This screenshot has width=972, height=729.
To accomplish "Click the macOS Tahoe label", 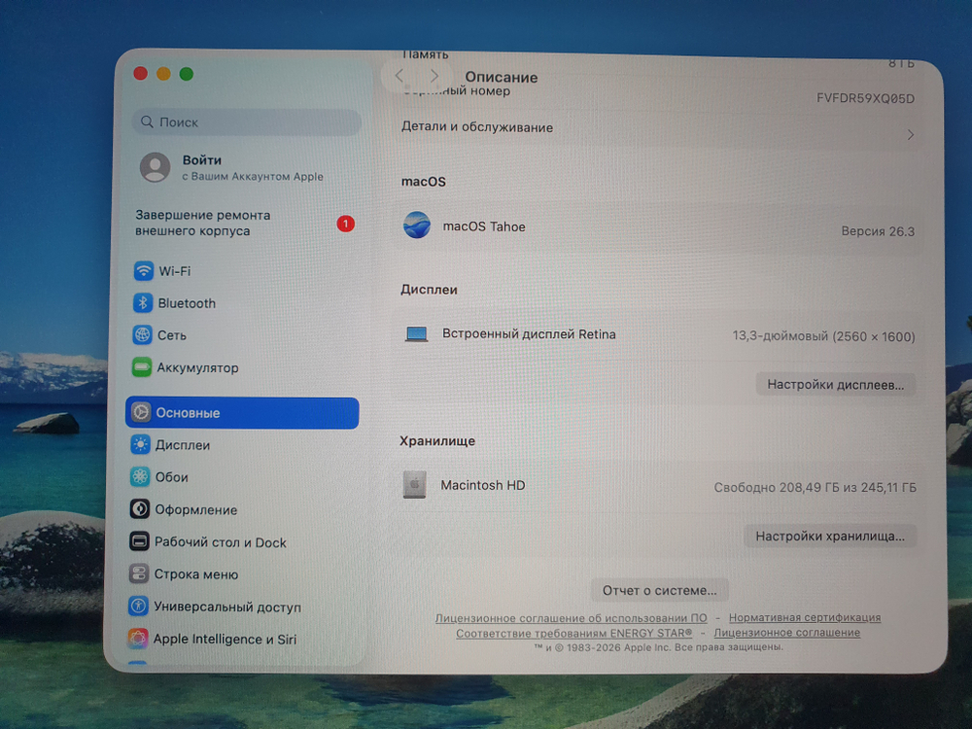I will pos(483,226).
